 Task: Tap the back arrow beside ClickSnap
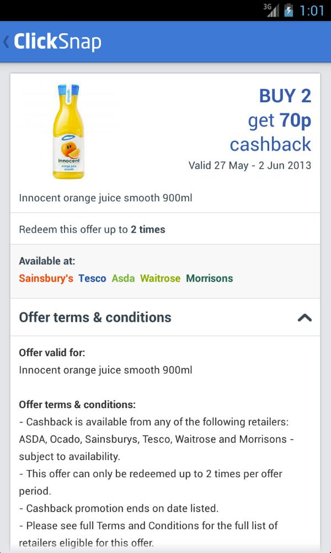tap(7, 42)
